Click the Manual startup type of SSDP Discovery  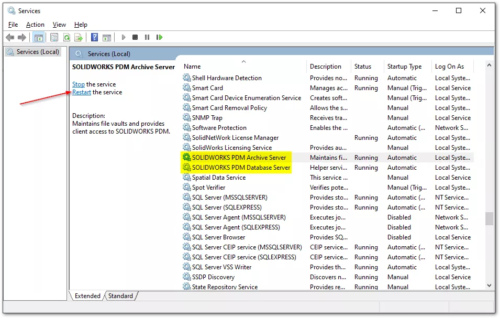tap(397, 277)
